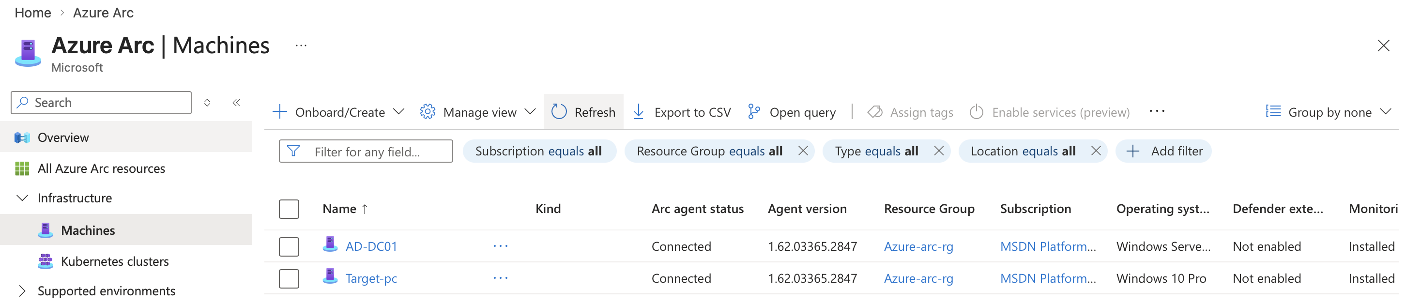This screenshot has width=1406, height=305.
Task: Remove the Type equals all filter
Action: 938,151
